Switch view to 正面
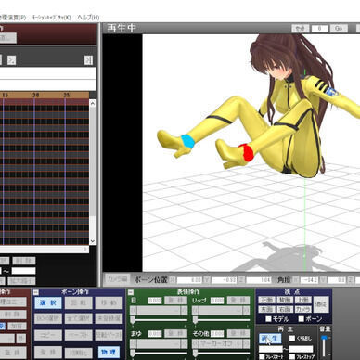The image size is (360, 360). (266, 300)
